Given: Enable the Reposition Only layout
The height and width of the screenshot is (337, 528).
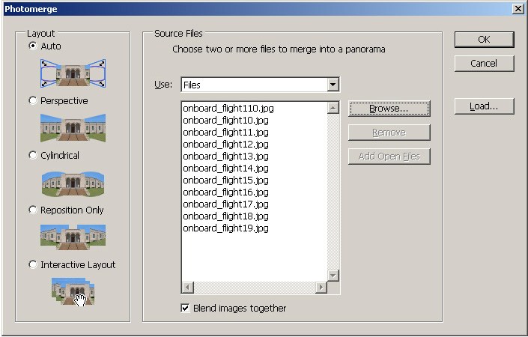Looking at the screenshot, I should click(x=32, y=210).
